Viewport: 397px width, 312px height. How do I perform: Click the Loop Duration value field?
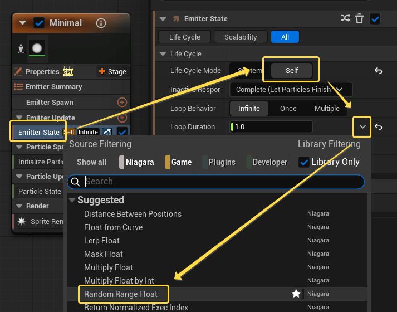tap(271, 126)
